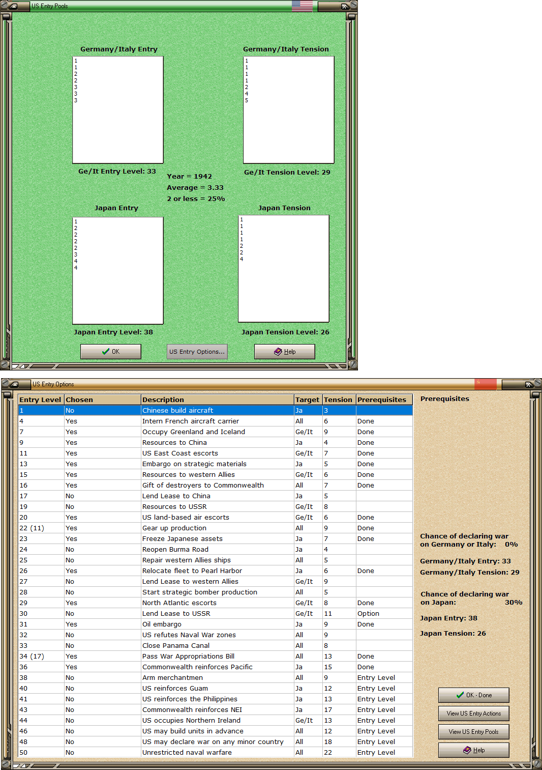The height and width of the screenshot is (770, 542).
Task: Open US Entry Options... button
Action: coord(197,352)
